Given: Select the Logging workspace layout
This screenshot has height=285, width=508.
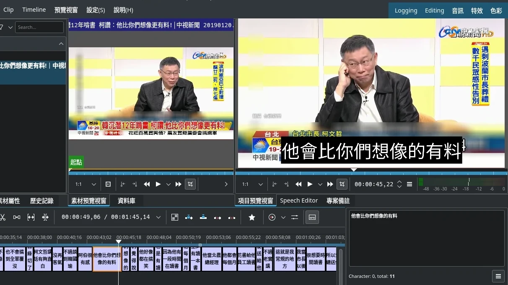Looking at the screenshot, I should tap(406, 10).
